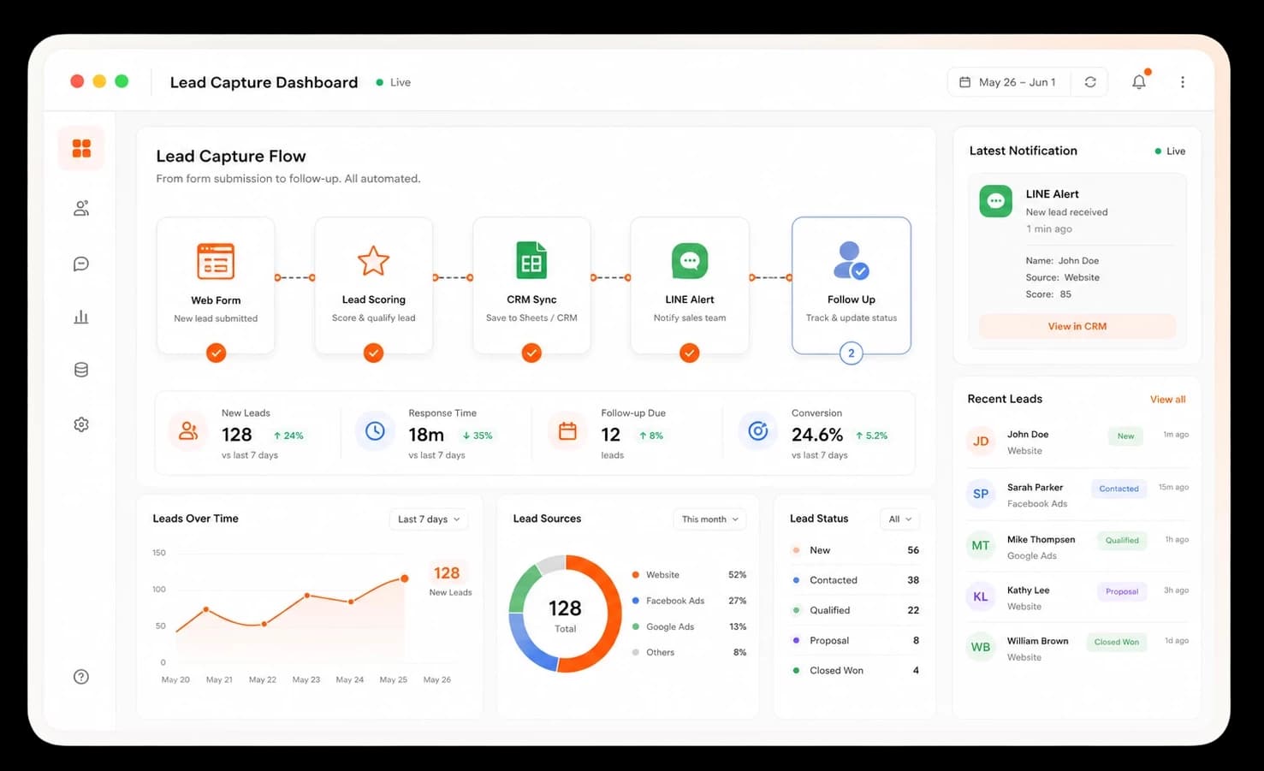This screenshot has height=771, width=1264.
Task: Click the May 23 axis label
Action: click(306, 679)
